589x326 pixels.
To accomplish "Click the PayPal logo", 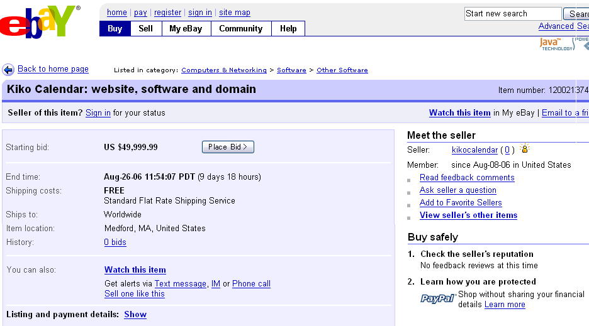I will click(437, 298).
